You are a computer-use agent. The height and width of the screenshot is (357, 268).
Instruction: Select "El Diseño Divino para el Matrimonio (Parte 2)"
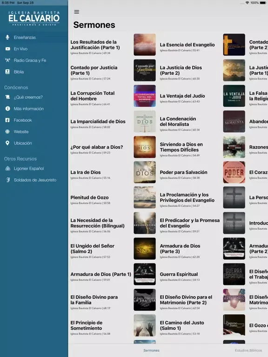pyautogui.click(x=186, y=300)
